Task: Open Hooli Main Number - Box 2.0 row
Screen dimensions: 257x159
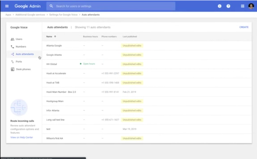Action: pos(61,92)
